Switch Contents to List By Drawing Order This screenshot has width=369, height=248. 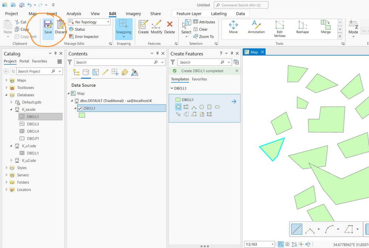click(76, 72)
